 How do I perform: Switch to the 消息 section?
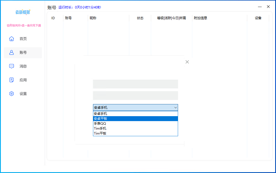[x=24, y=66]
